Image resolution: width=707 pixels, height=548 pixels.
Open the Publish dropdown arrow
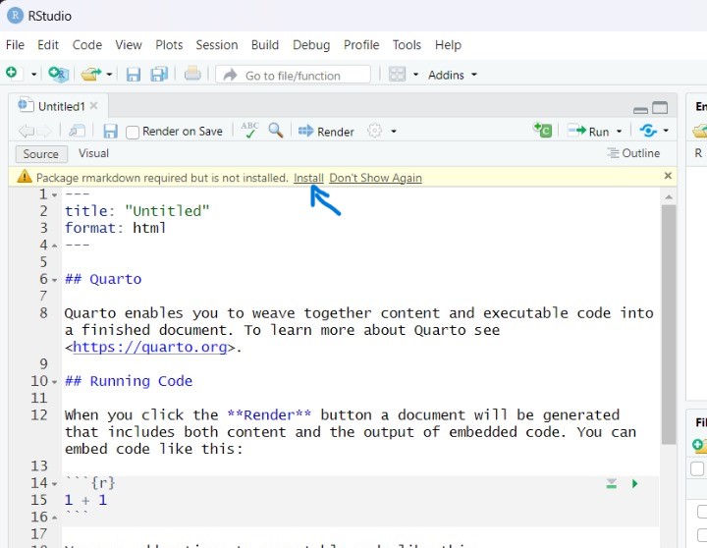666,132
